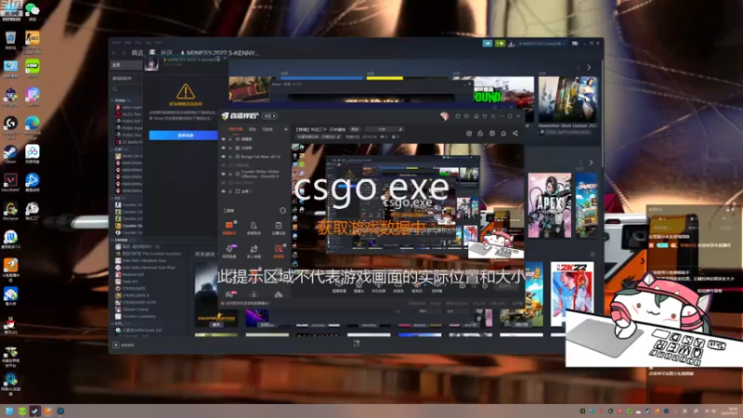Click the share icon in 直播伴侣 header
Image resolution: width=743 pixels, height=418 pixels.
[515, 134]
